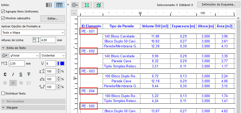Click the pen number 6 field
Viewport: 241px width, 113px height.
click(50, 63)
